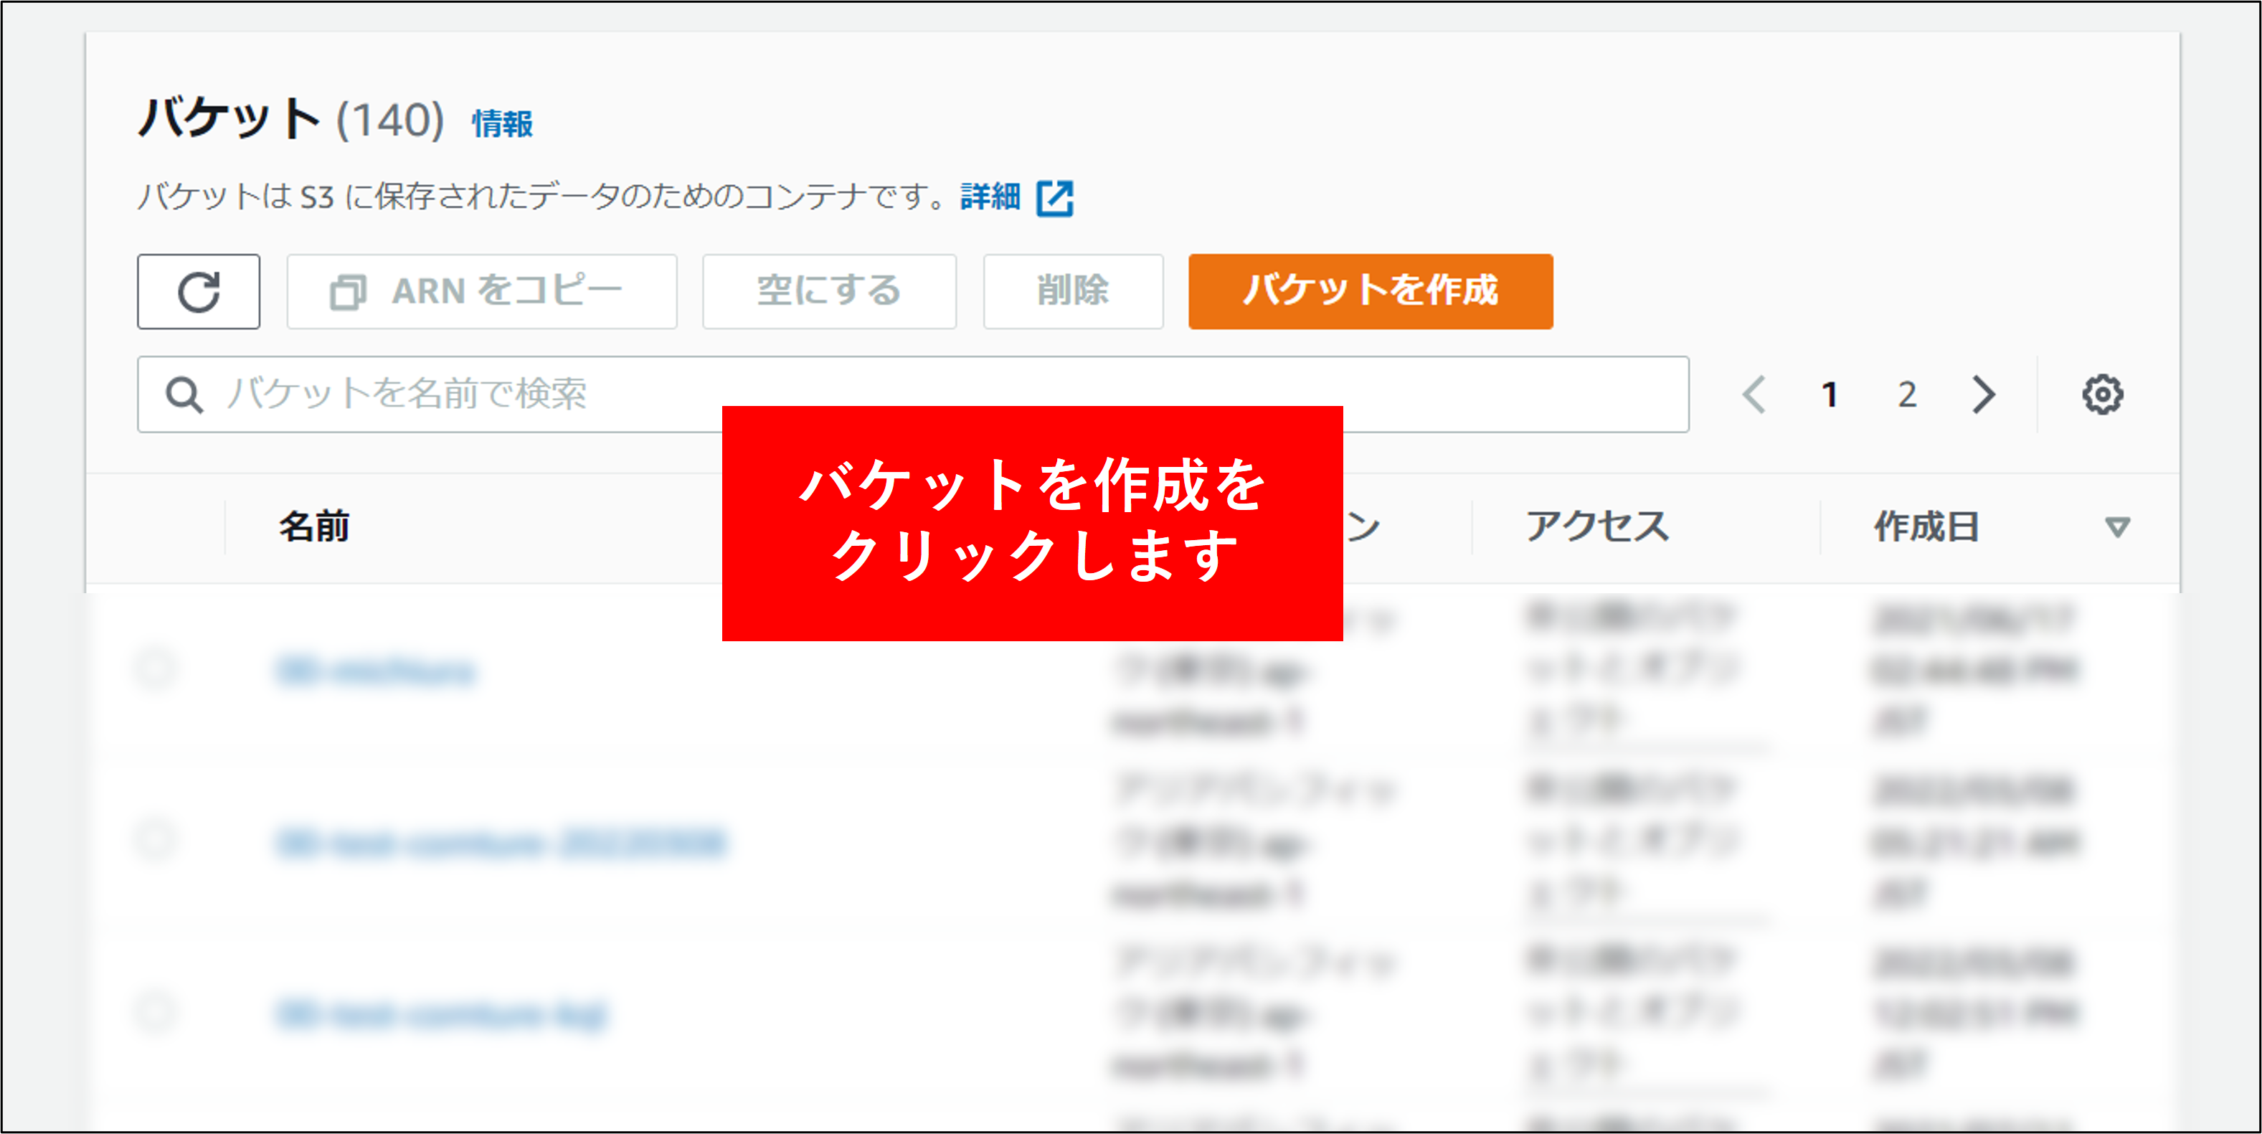Click the external link icon beside 詳細
The height and width of the screenshot is (1134, 2262).
click(x=1054, y=198)
